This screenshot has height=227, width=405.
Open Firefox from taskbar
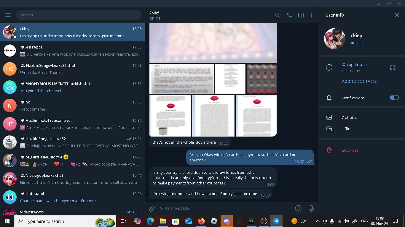(x=201, y=221)
